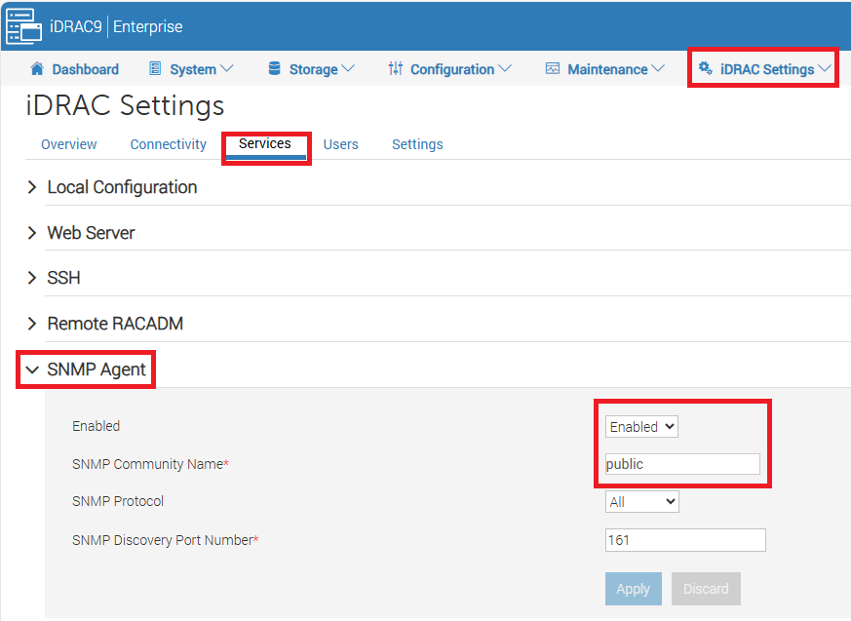Click the Local Configuration heading
This screenshot has width=851, height=621.
(x=122, y=187)
